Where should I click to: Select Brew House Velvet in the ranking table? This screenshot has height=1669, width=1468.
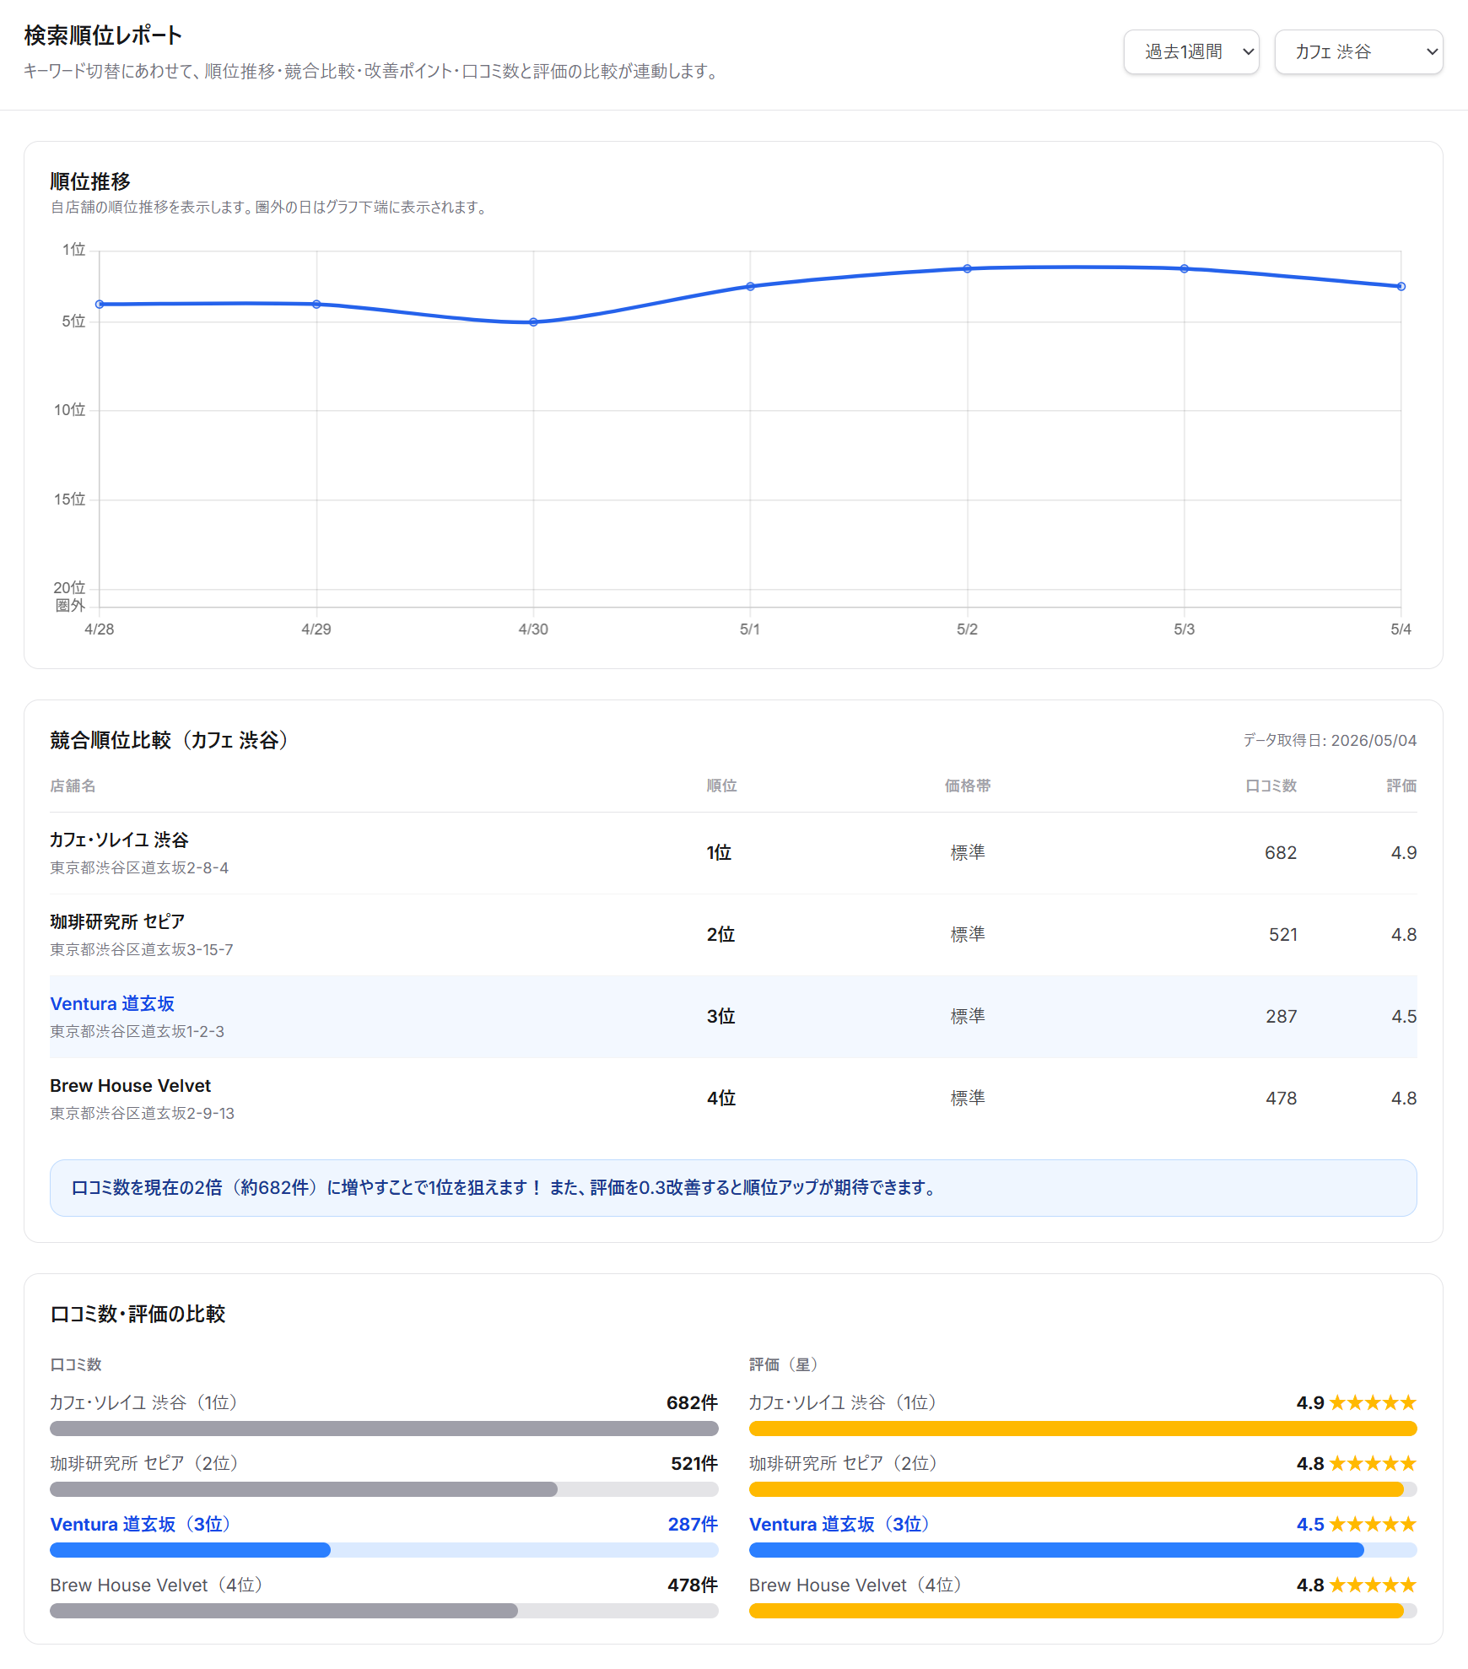click(130, 1086)
